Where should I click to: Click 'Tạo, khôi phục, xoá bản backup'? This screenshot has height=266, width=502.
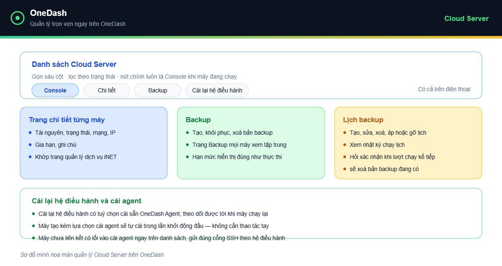pos(233,133)
